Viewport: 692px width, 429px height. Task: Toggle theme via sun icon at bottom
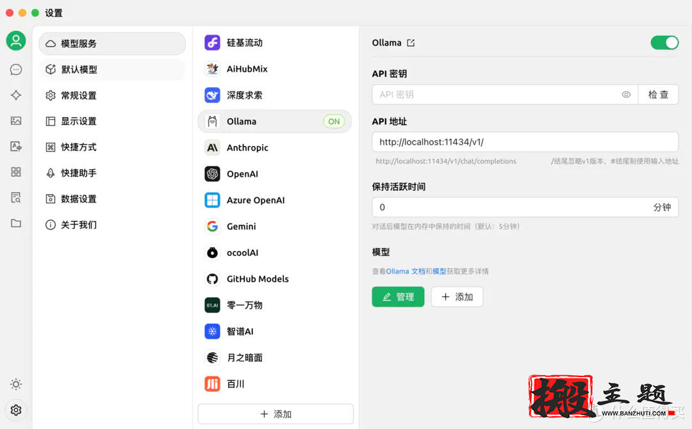click(x=15, y=384)
